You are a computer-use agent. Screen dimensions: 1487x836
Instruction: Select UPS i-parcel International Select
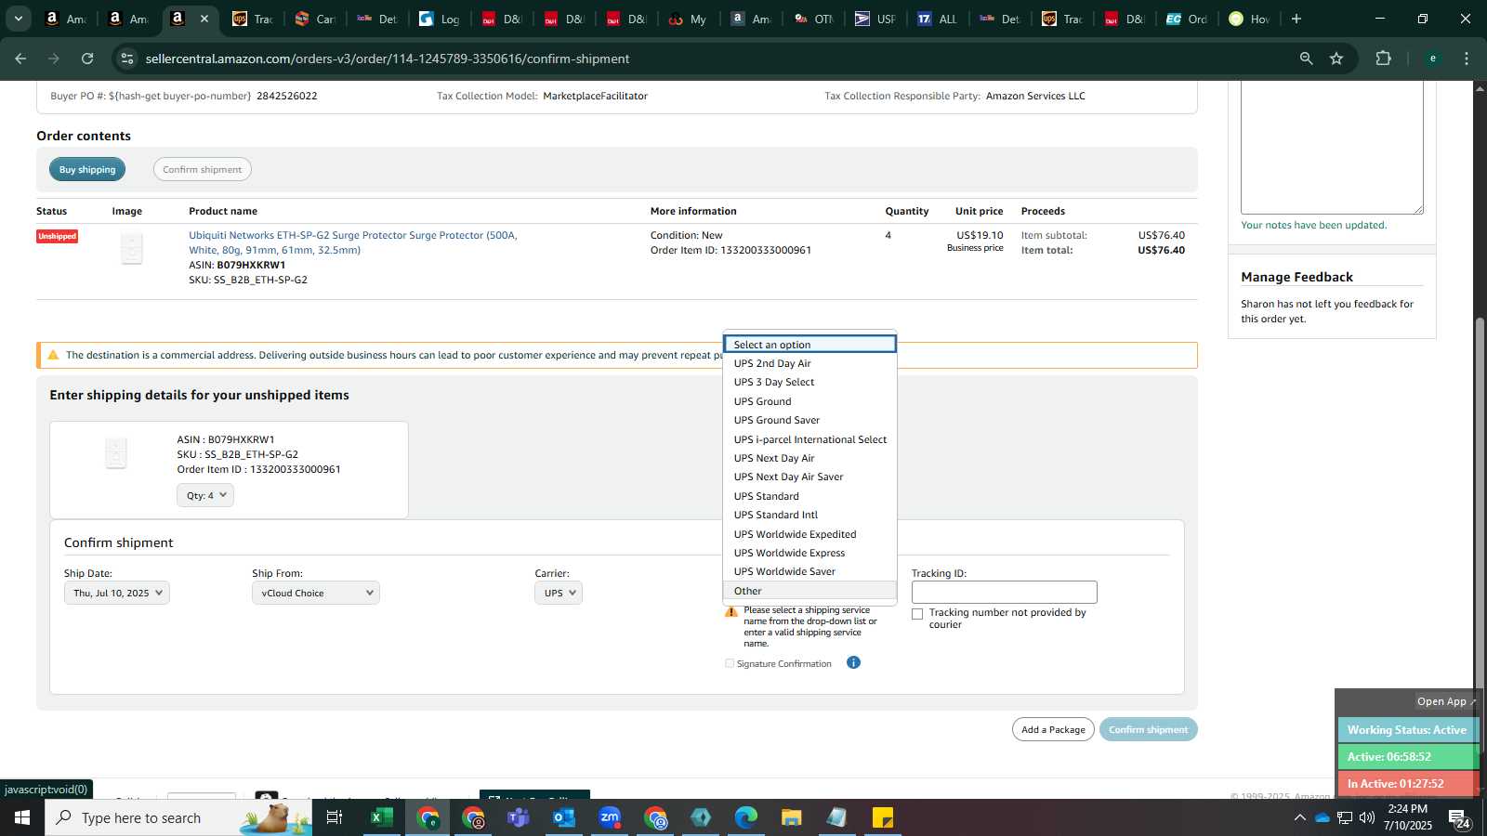pyautogui.click(x=809, y=439)
